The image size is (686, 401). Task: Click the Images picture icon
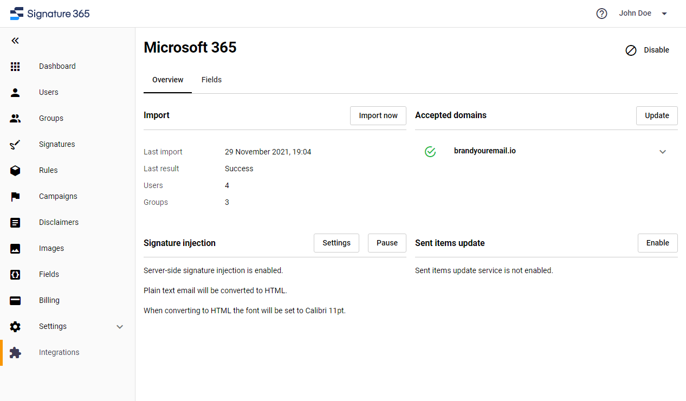(15, 248)
